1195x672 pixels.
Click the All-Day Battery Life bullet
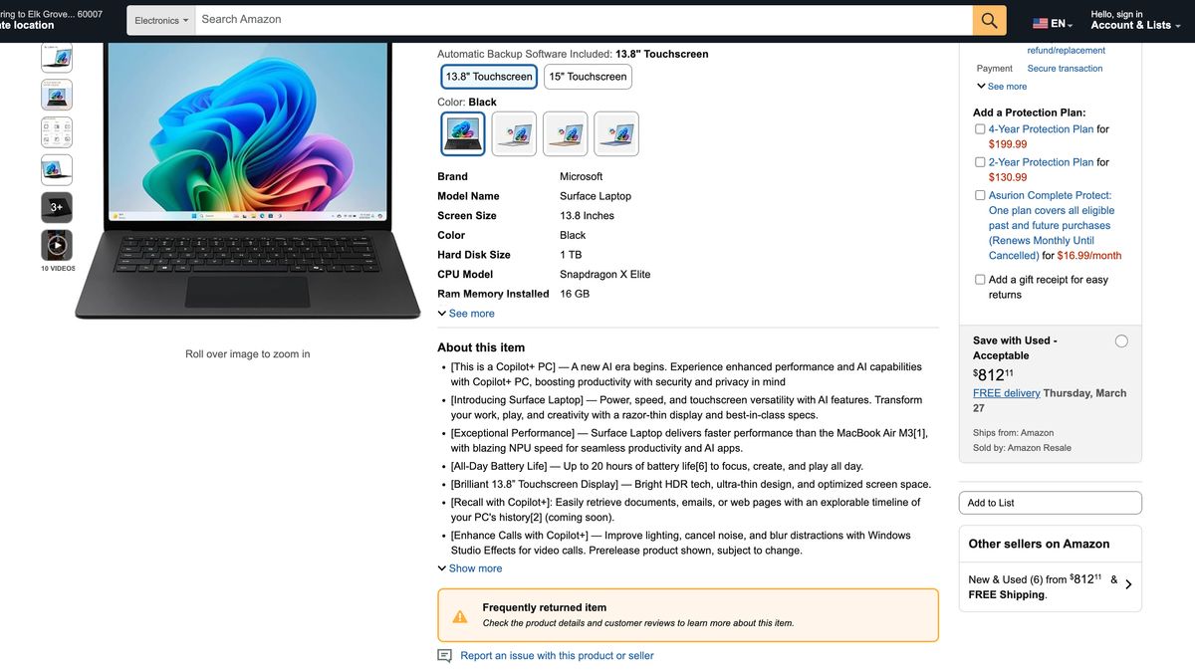click(x=656, y=466)
